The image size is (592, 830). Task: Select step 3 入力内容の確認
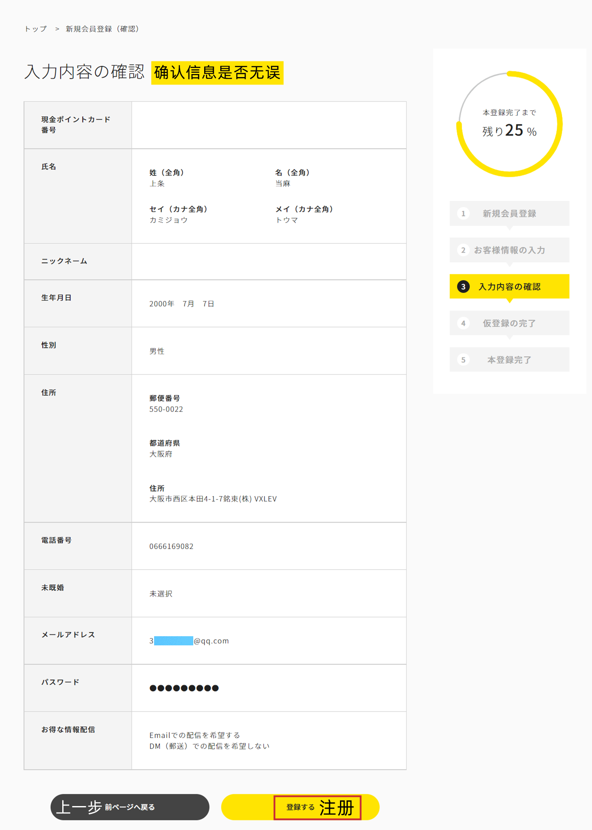click(509, 287)
